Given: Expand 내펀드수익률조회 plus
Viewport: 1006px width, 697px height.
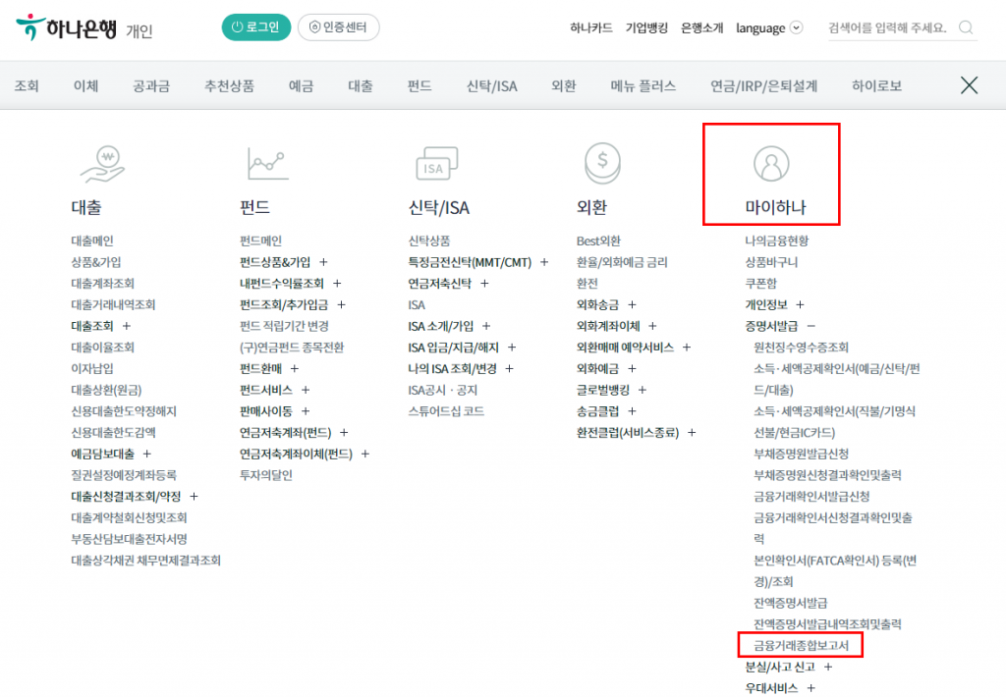Looking at the screenshot, I should click(x=337, y=284).
